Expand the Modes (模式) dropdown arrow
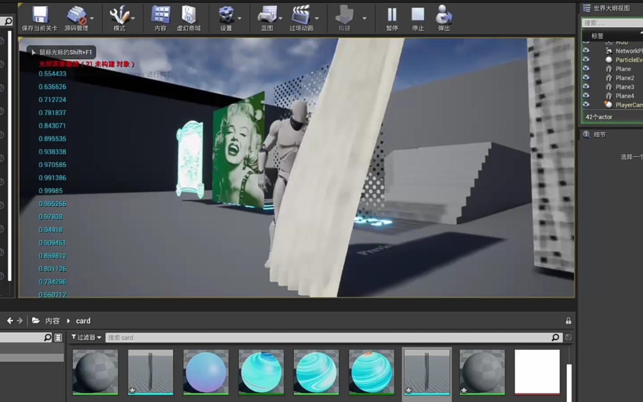 coord(133,18)
